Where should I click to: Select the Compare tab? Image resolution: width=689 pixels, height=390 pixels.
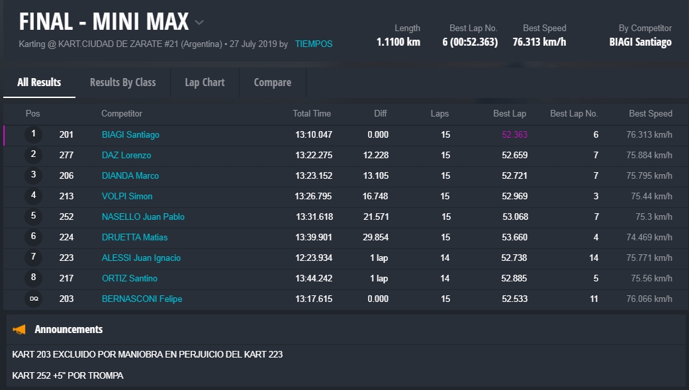272,83
